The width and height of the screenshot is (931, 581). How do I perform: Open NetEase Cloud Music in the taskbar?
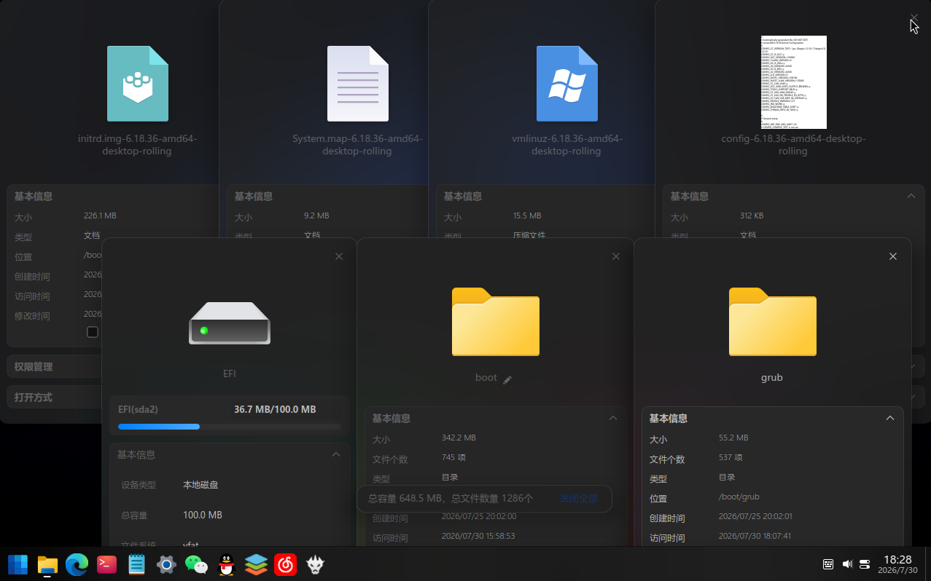tap(286, 564)
